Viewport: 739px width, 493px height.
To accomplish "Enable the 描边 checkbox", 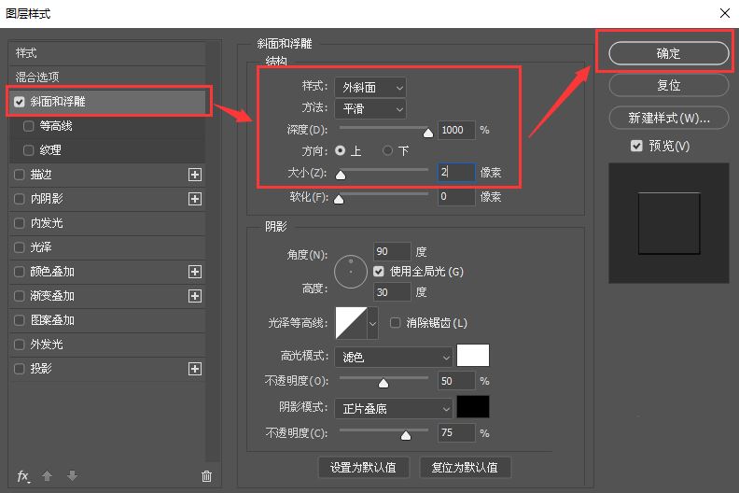I will click(x=19, y=175).
